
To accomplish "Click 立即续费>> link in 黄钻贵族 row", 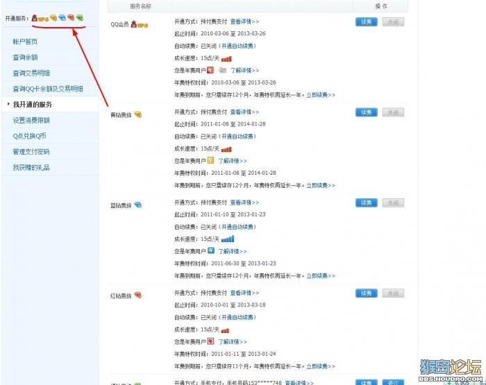I will tap(321, 185).
